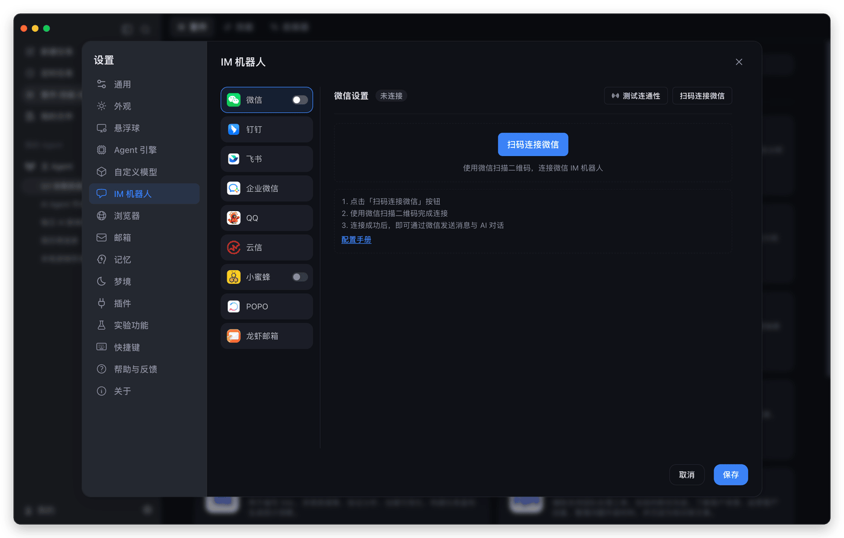Select the 插件 plug icon

(x=101, y=303)
